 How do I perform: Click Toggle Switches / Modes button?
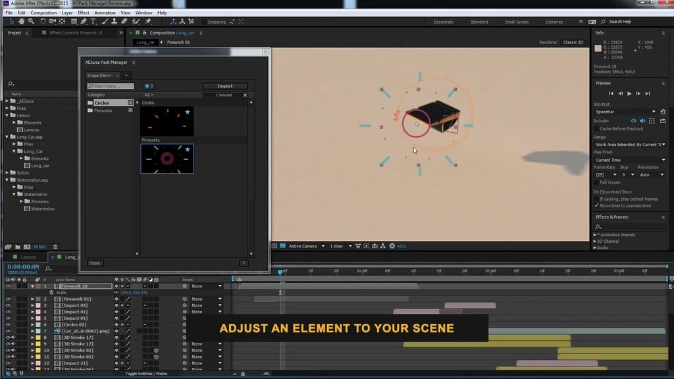(146, 374)
